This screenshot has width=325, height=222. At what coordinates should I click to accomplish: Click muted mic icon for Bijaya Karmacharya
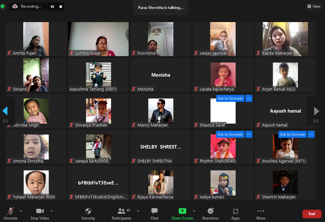(x=134, y=197)
